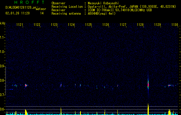This screenshot has height=115, width=181.
Task: Click the 'Receiving antenna' field label
Action: (66, 14)
